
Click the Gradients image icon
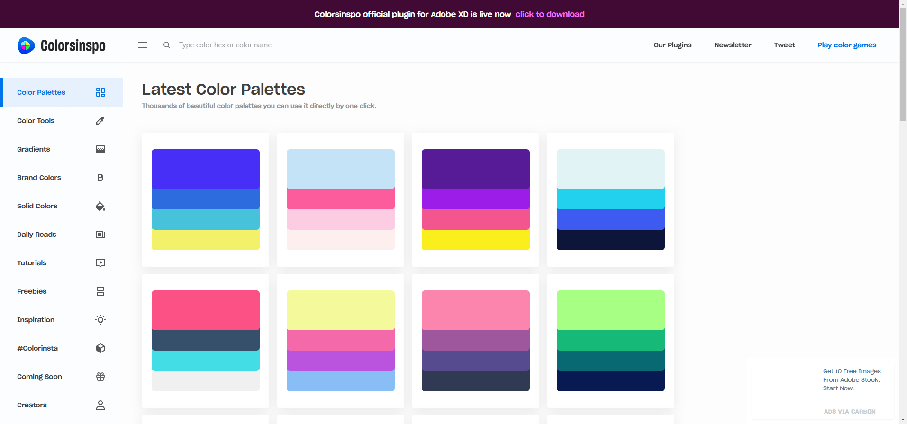100,149
